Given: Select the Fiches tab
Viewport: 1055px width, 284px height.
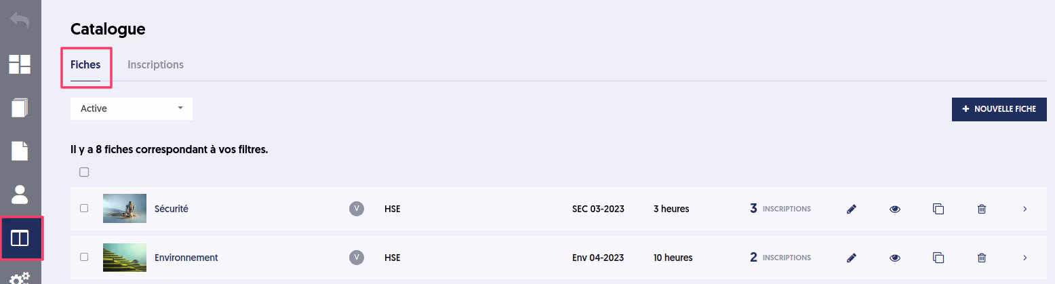Looking at the screenshot, I should (x=85, y=64).
